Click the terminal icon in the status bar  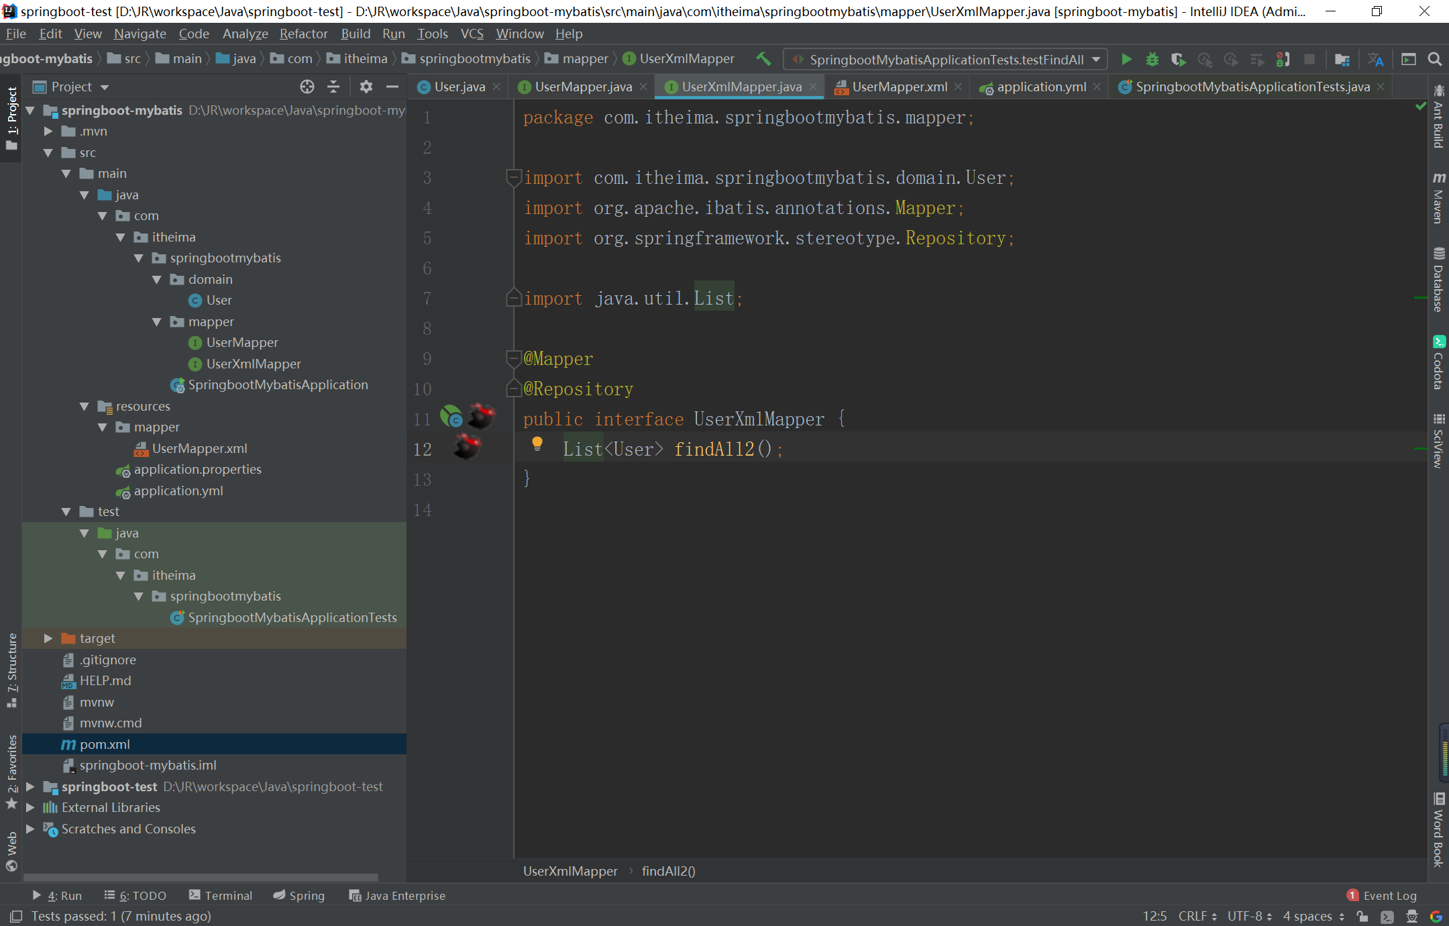pos(1387,916)
